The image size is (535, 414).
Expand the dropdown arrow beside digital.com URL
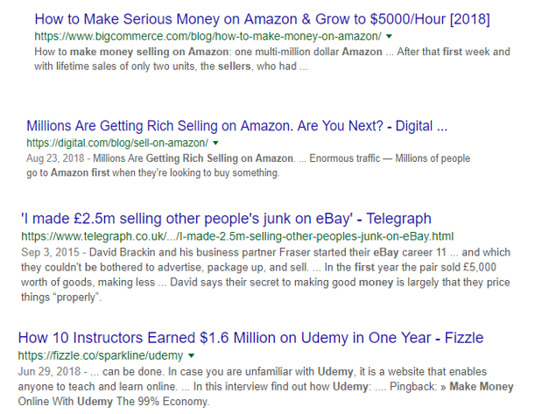coord(215,142)
